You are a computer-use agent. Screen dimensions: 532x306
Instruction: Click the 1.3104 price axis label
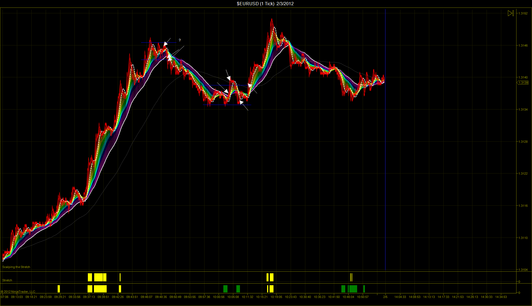[523, 270]
